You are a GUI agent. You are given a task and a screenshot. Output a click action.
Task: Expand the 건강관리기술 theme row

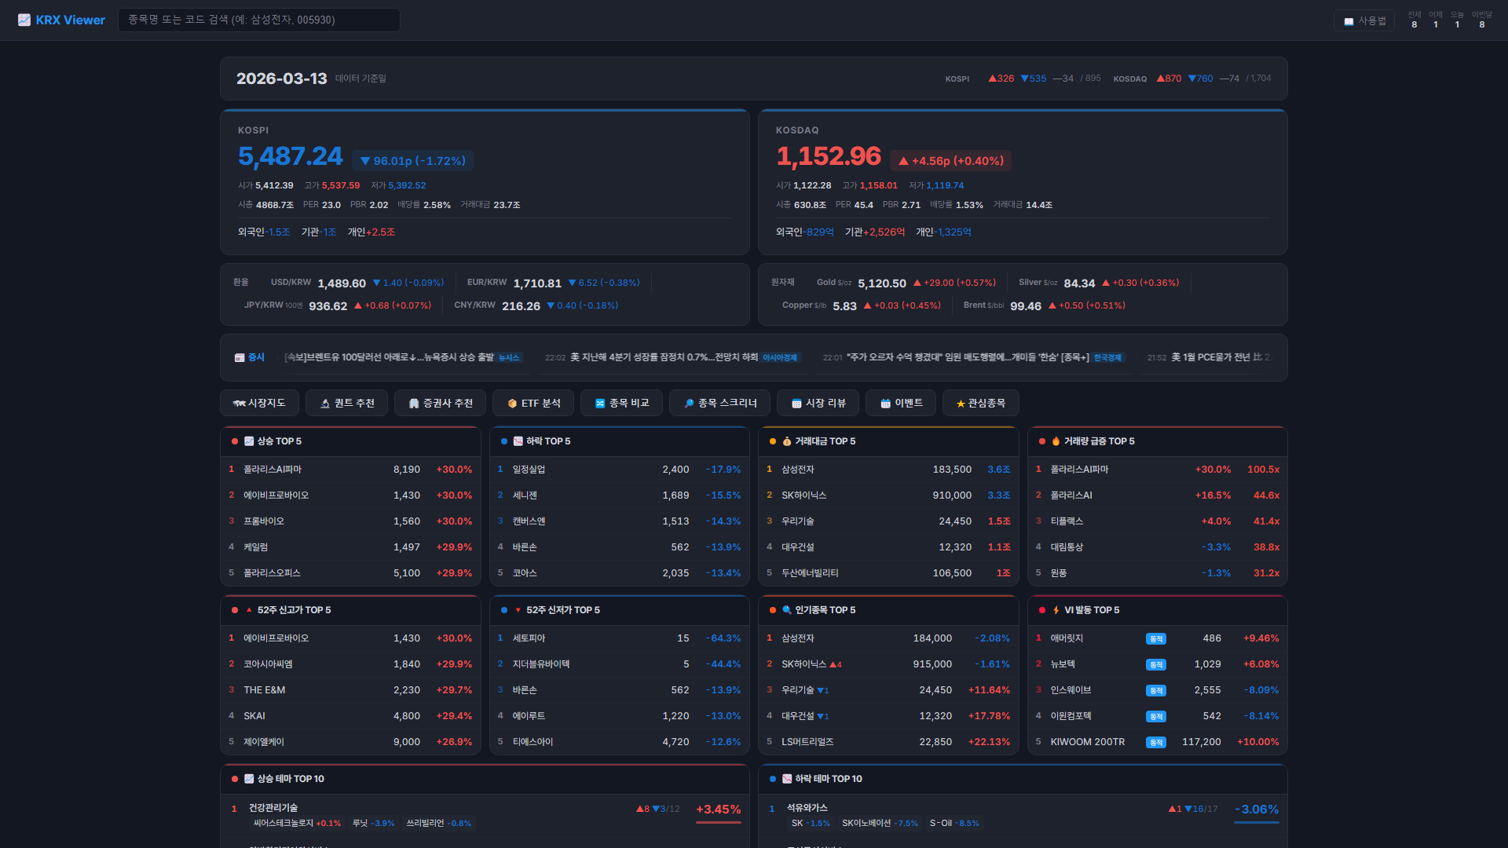(x=273, y=808)
